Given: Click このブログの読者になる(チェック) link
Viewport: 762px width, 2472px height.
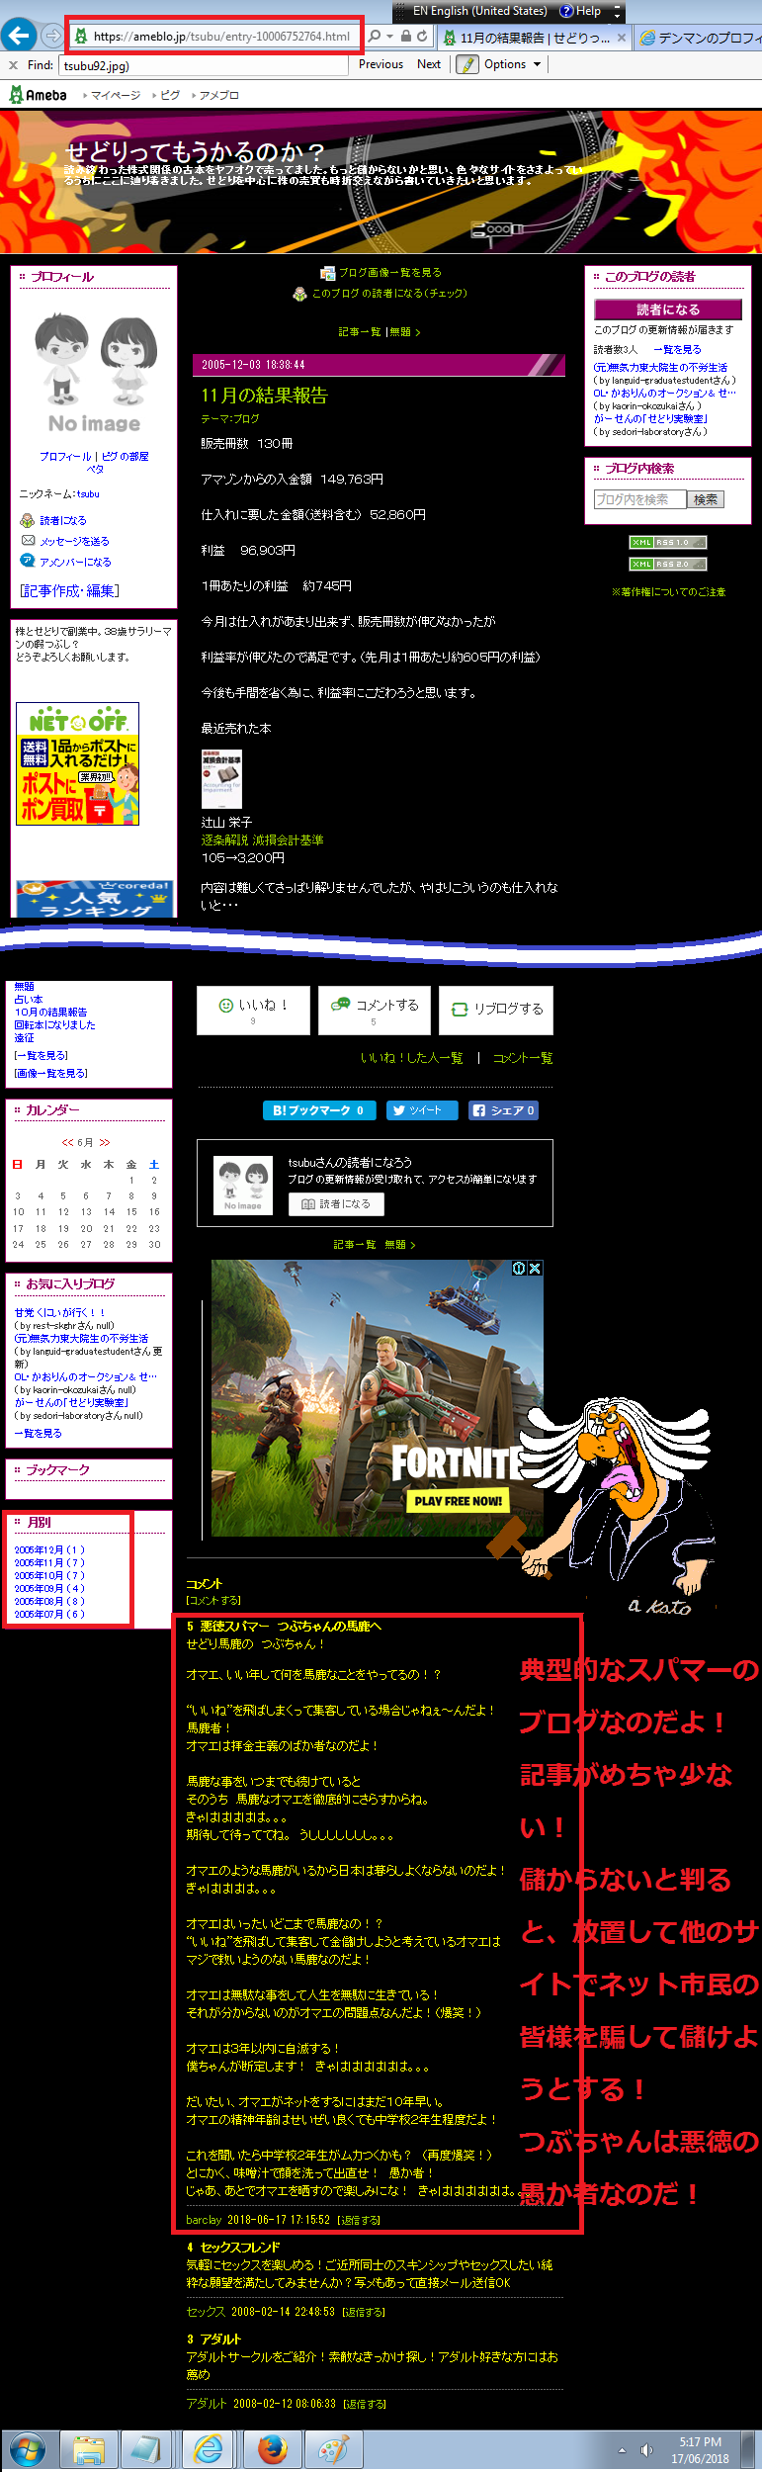Looking at the screenshot, I should click(x=389, y=294).
